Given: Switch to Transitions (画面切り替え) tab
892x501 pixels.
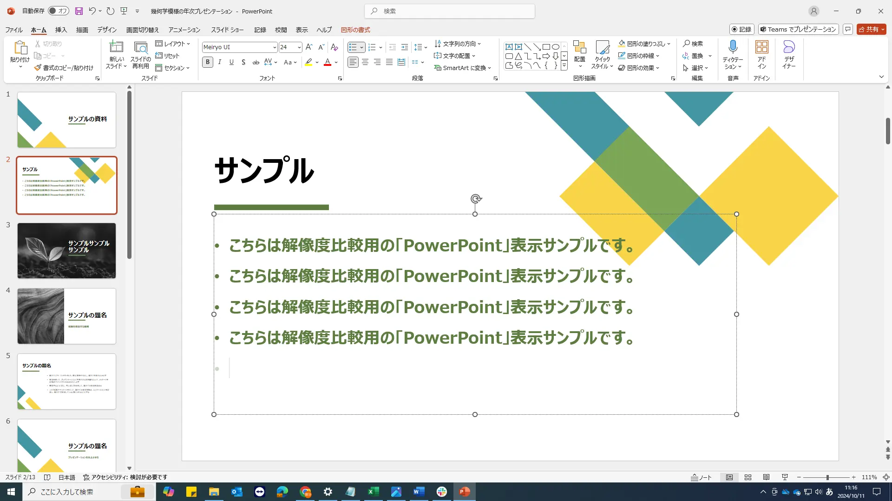Looking at the screenshot, I should coord(143,30).
